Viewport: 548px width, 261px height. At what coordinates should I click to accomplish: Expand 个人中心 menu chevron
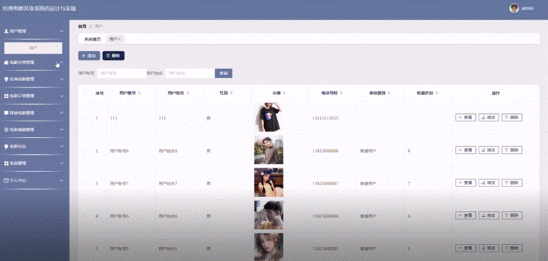(x=61, y=181)
